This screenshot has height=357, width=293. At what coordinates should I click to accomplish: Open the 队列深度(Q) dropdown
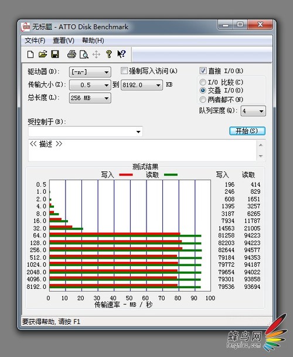tap(253, 111)
